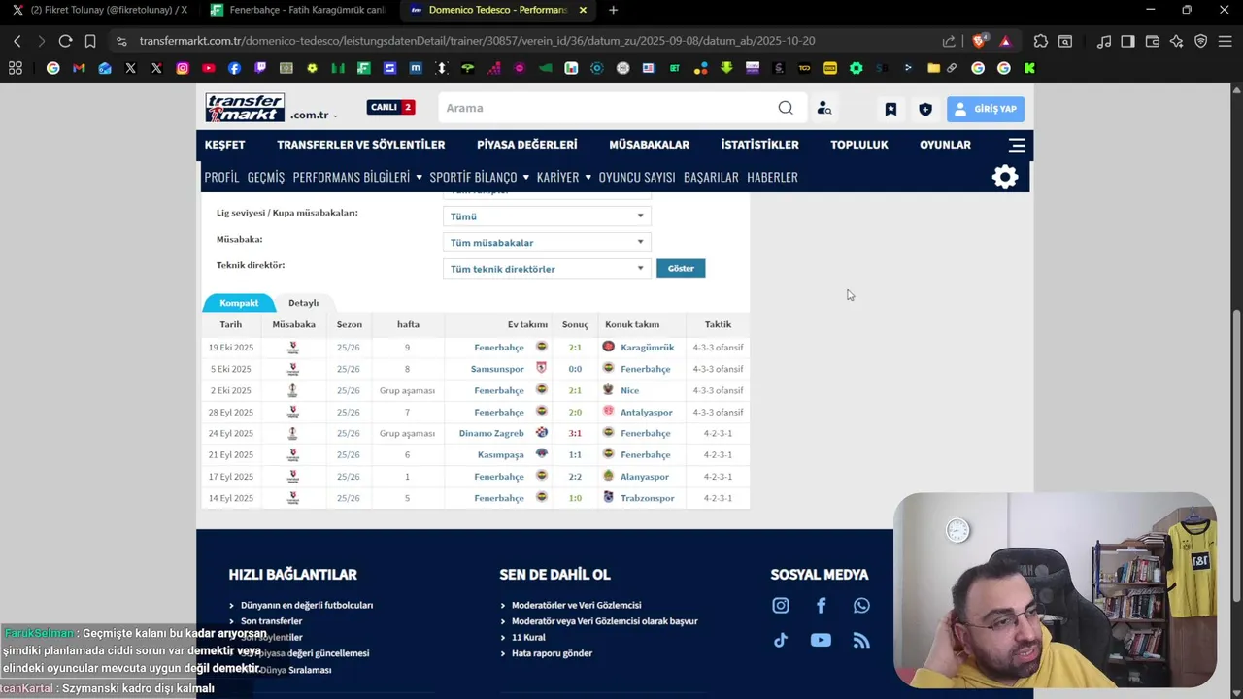Open the Tümü league level dropdown

pos(547,216)
